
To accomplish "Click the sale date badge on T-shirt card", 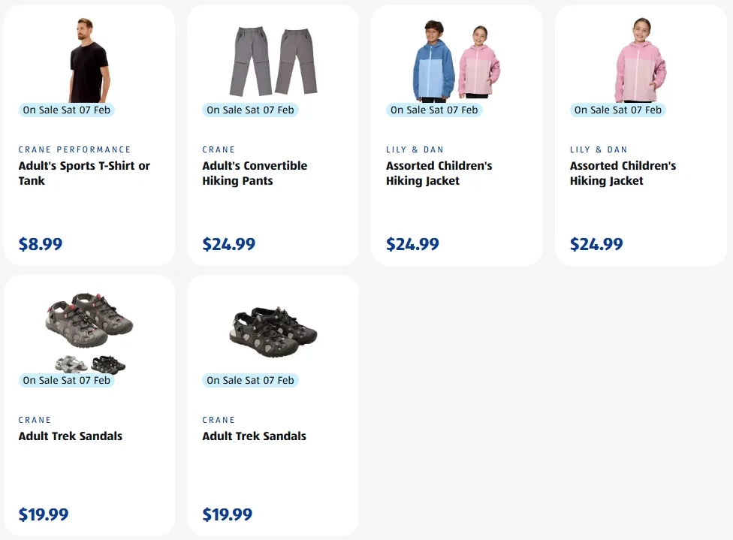I will pos(67,110).
